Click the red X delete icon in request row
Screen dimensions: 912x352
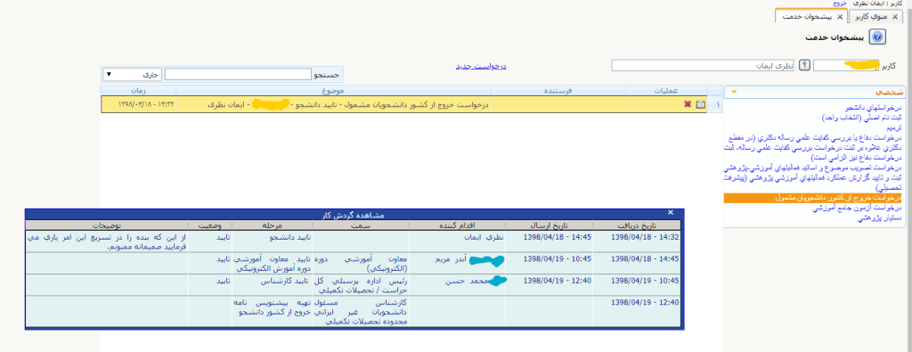pyautogui.click(x=688, y=104)
